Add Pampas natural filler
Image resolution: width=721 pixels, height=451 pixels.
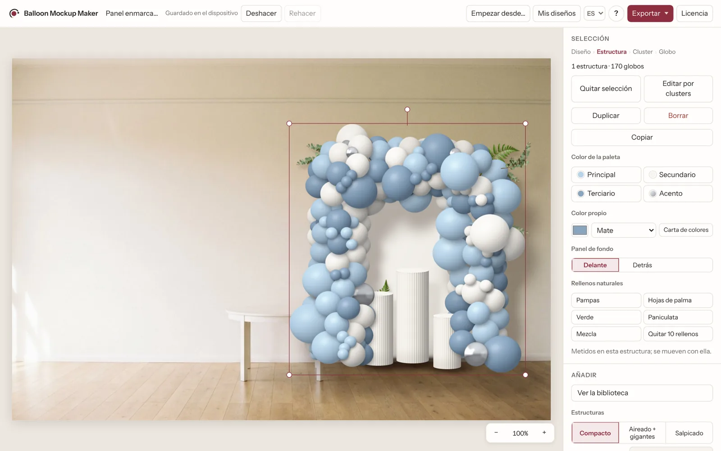606,300
